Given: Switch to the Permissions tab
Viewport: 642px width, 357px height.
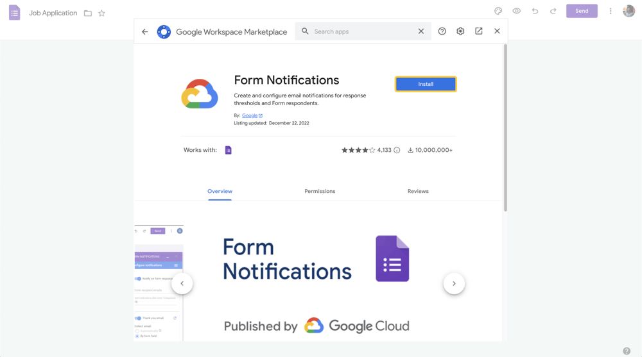Looking at the screenshot, I should point(320,191).
